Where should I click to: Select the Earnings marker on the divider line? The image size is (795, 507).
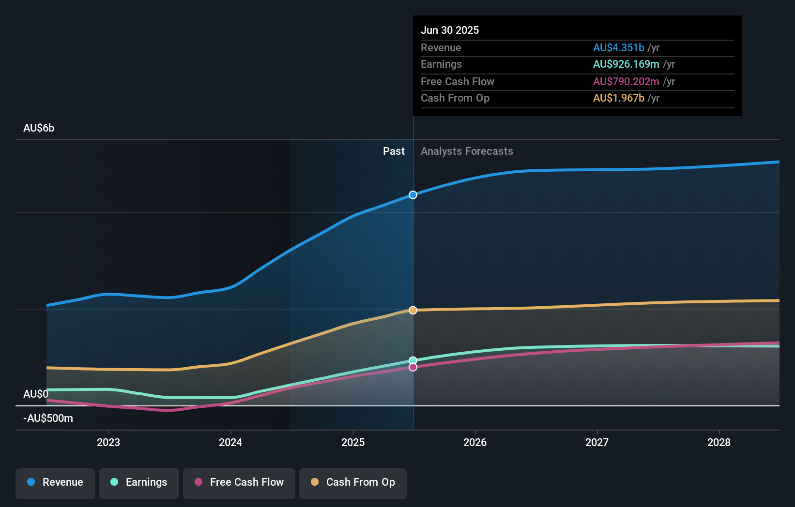tap(413, 360)
